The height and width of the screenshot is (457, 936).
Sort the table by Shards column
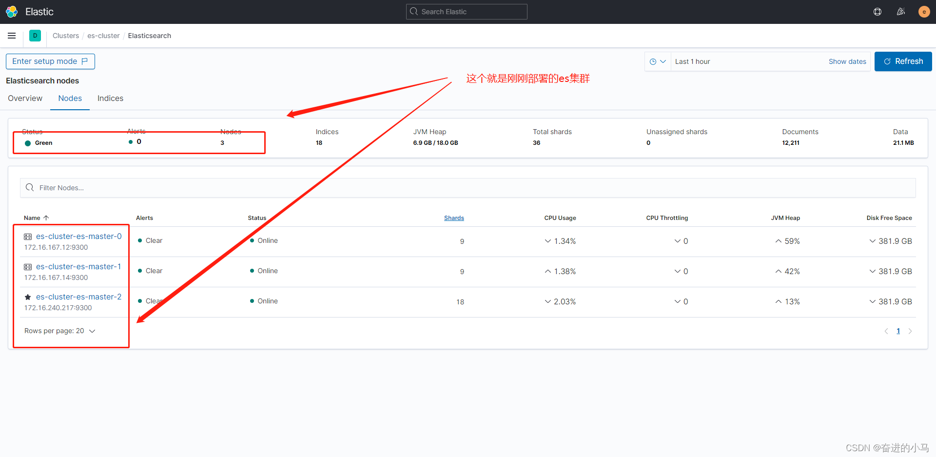click(x=454, y=218)
